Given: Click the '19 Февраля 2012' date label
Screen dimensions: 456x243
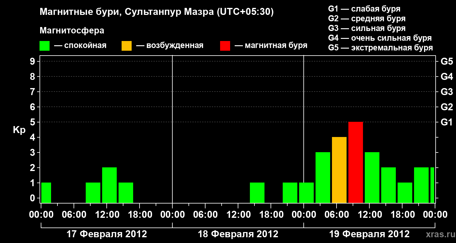Looking at the screenshot, I should coord(369,234).
